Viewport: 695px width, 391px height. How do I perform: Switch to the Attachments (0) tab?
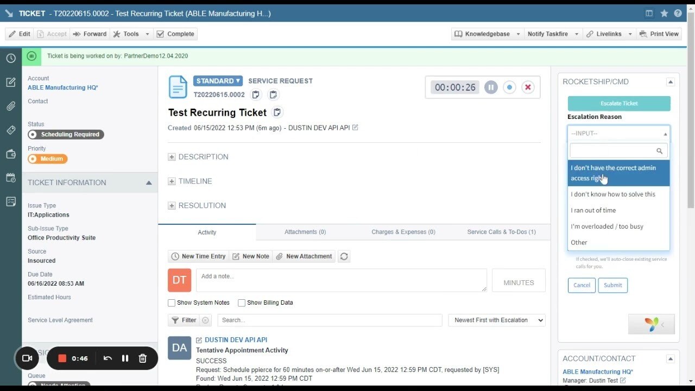point(305,232)
